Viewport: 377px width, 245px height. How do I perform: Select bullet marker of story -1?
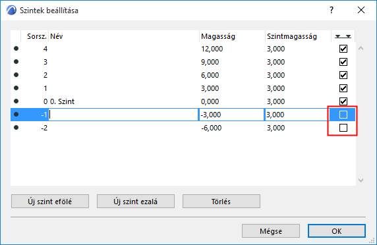pos(16,115)
